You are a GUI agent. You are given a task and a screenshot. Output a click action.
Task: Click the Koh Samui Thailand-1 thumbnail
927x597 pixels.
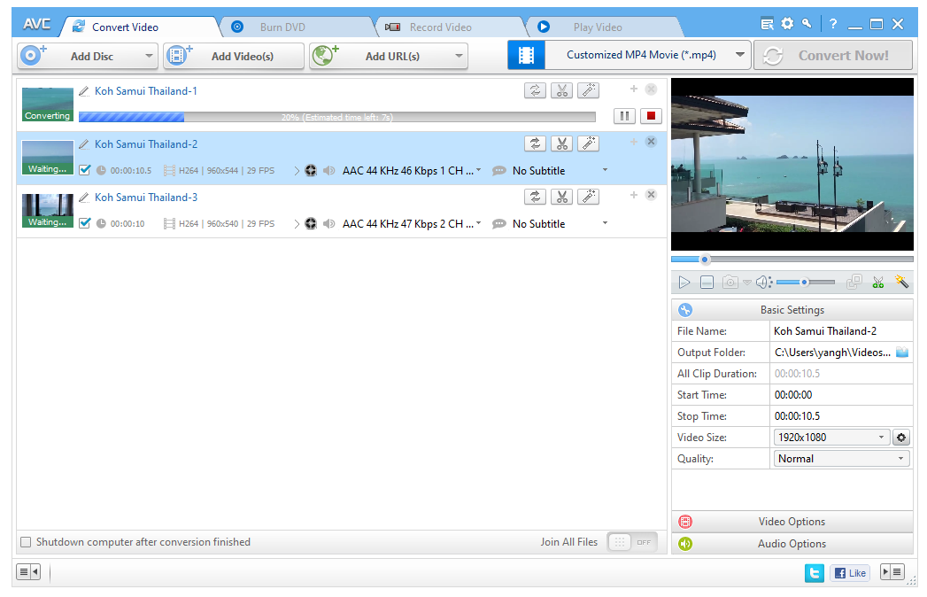coord(47,105)
